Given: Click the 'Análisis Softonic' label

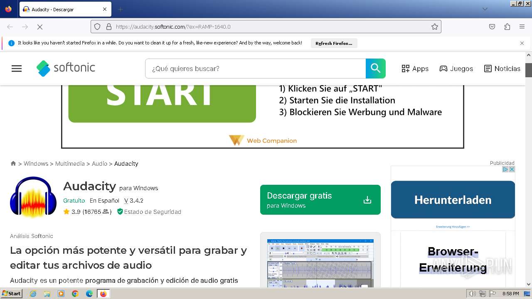Looking at the screenshot, I should 32,236.
